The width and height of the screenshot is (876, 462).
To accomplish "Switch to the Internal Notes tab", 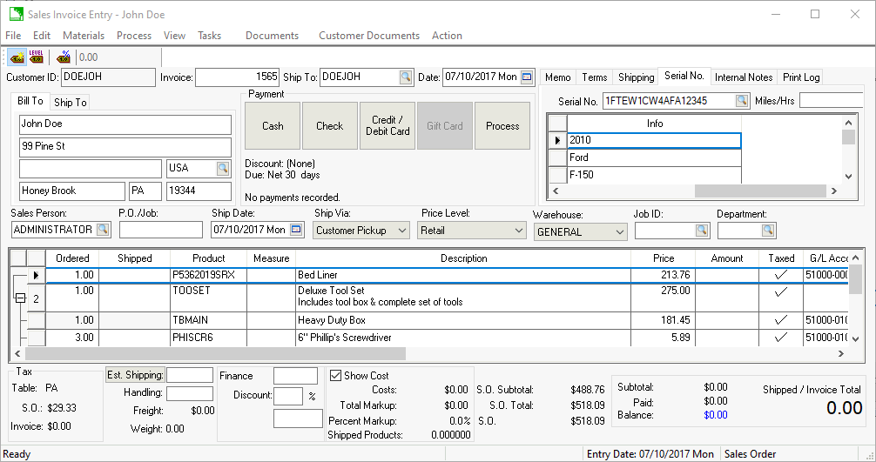I will tap(743, 77).
